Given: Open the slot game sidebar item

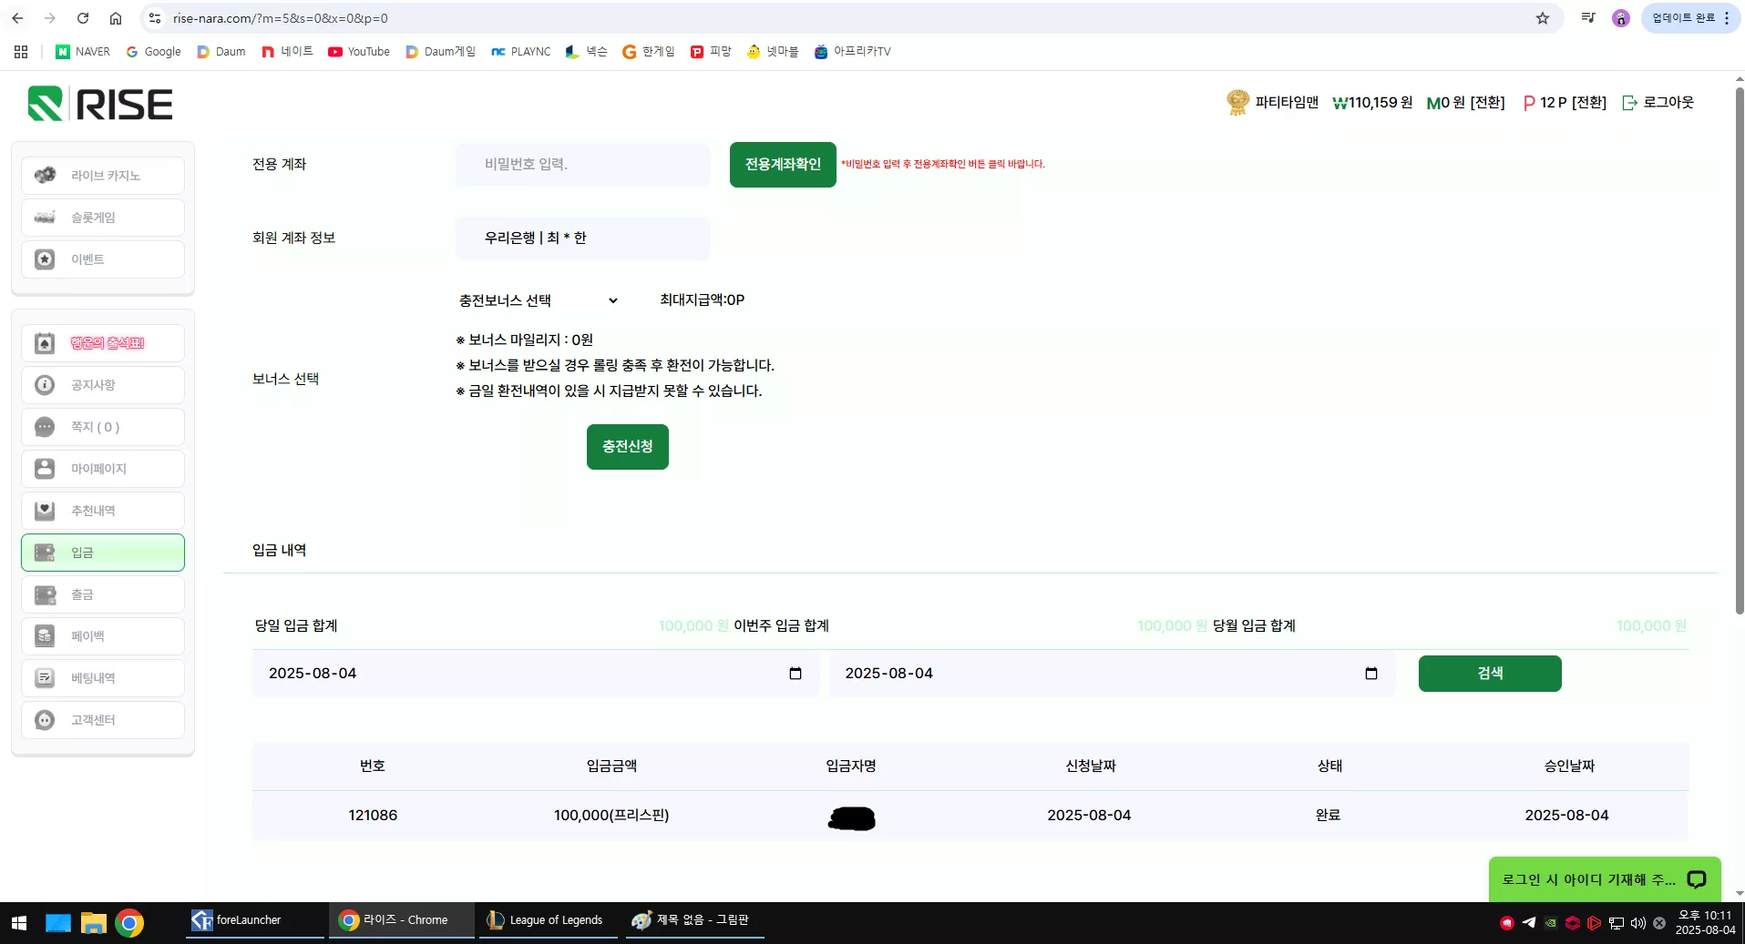Looking at the screenshot, I should 103,218.
